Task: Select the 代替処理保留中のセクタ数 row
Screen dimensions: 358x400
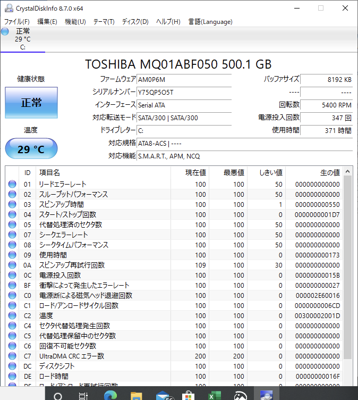Action: click(x=174, y=336)
